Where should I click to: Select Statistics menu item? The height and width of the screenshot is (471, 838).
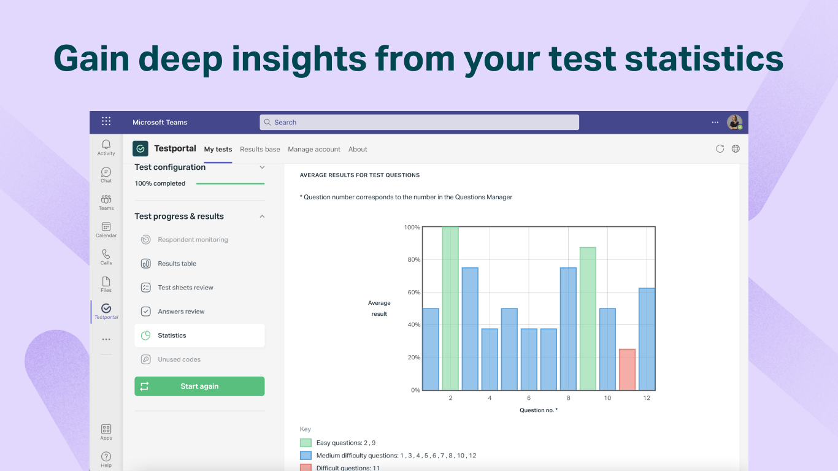click(x=199, y=335)
